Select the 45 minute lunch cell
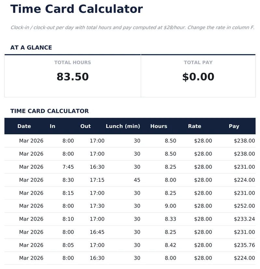 click(137, 180)
